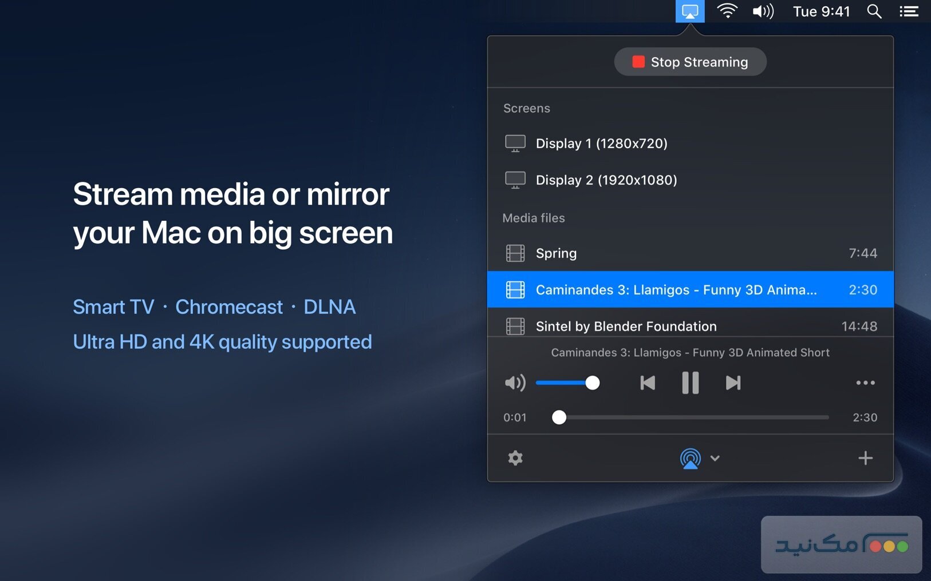The height and width of the screenshot is (581, 931).
Task: Skip to the next media file
Action: (x=733, y=383)
